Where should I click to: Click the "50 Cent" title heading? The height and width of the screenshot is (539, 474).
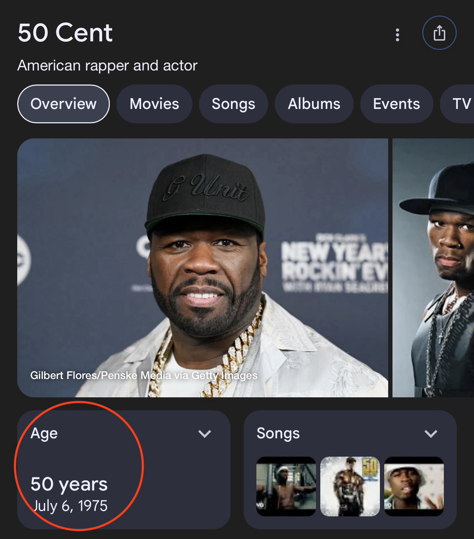click(65, 33)
